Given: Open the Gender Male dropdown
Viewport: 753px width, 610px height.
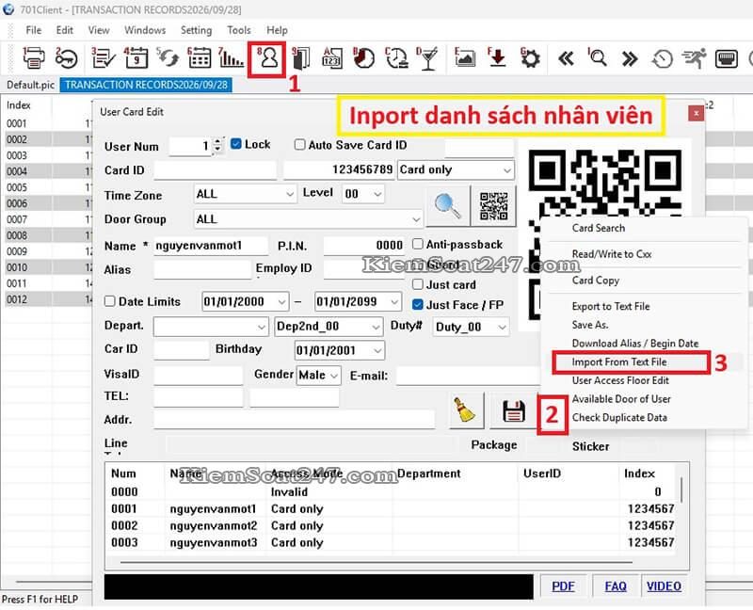Looking at the screenshot, I should (319, 375).
